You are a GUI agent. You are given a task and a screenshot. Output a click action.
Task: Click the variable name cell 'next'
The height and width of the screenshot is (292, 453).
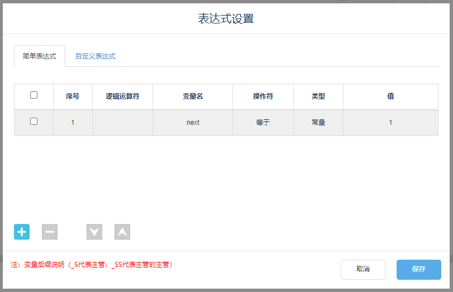click(x=193, y=123)
